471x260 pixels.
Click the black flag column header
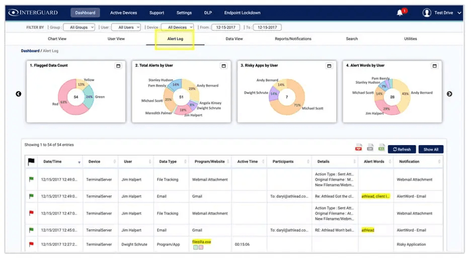coord(30,161)
